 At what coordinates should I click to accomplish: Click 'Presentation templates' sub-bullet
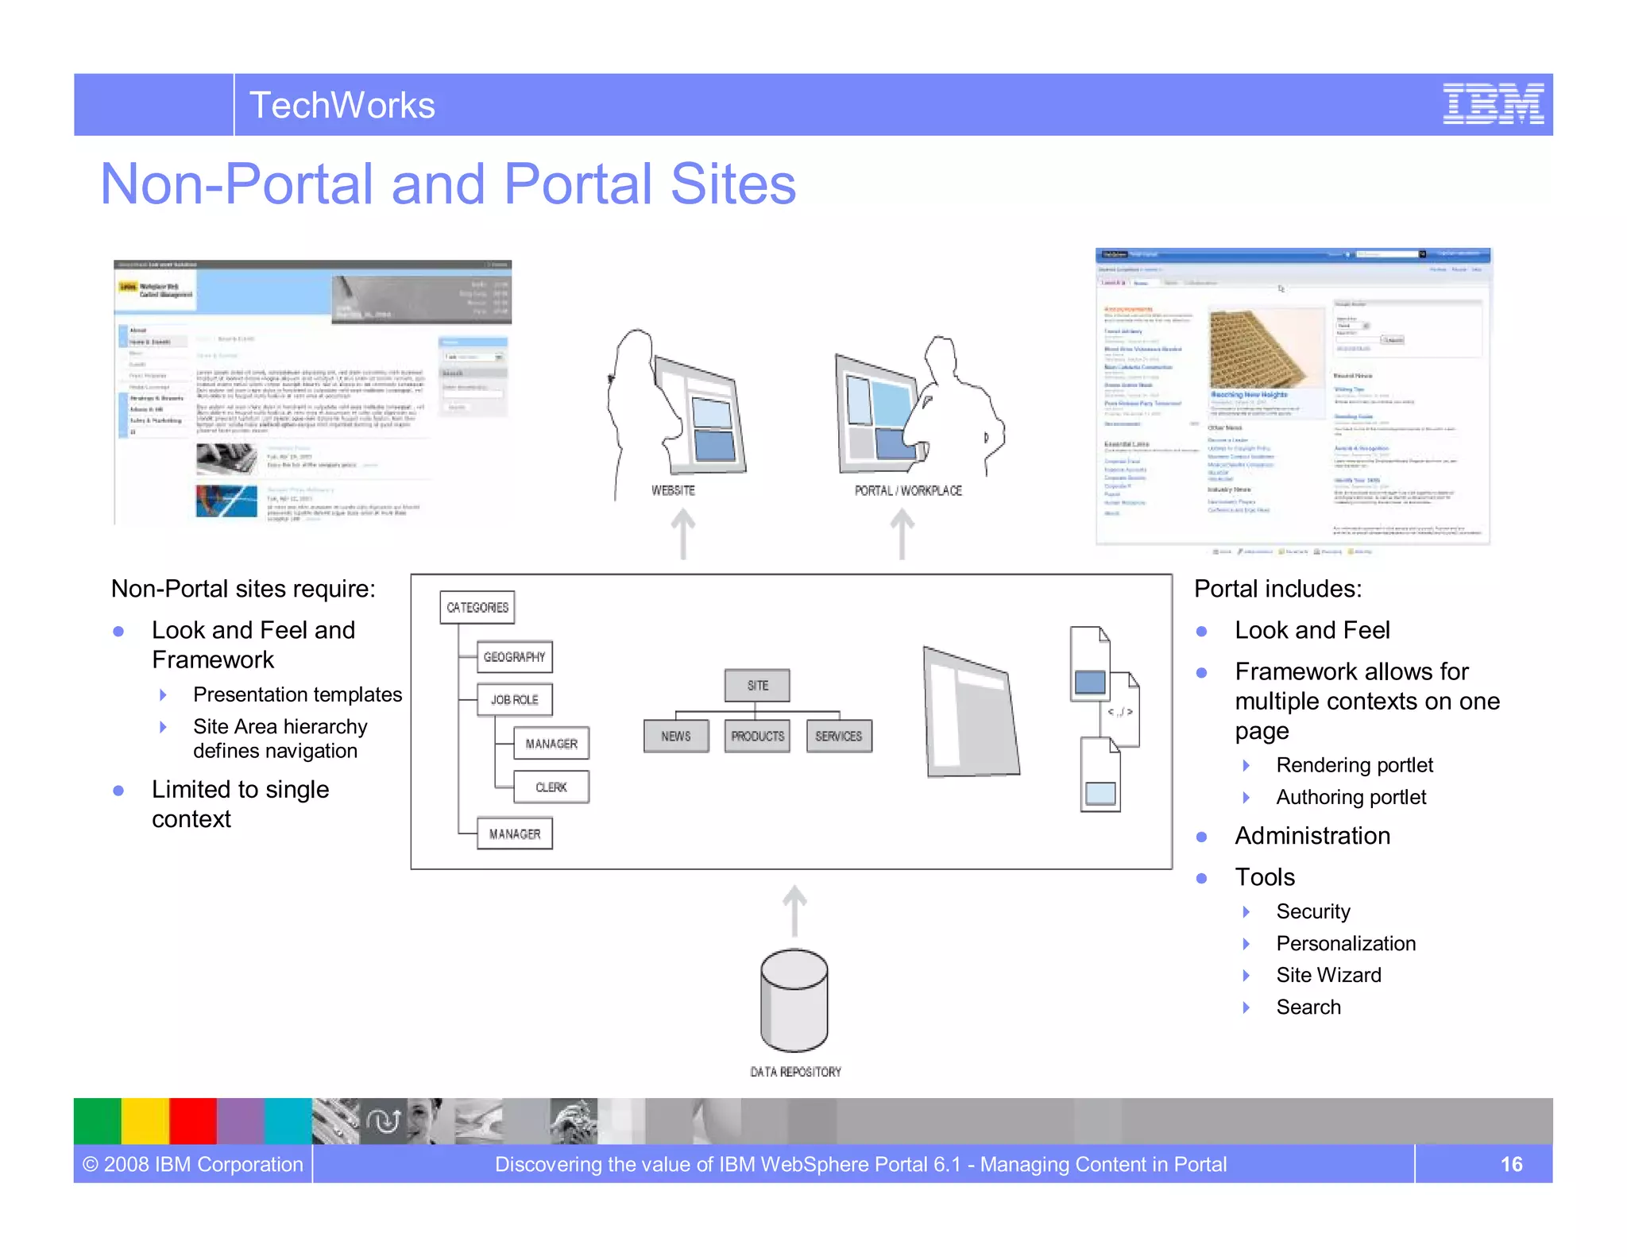point(297,694)
